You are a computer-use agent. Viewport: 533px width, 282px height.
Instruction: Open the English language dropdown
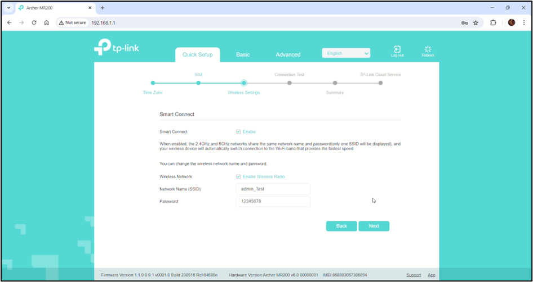click(x=346, y=53)
